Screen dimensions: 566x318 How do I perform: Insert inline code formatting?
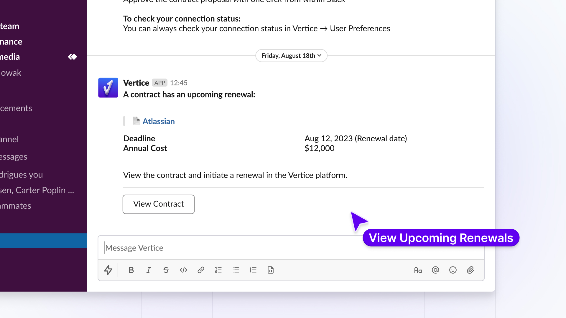click(x=183, y=270)
